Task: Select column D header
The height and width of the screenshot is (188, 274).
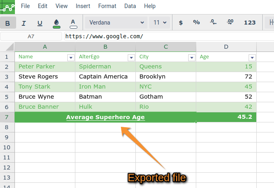Action: pyautogui.click(x=226, y=47)
